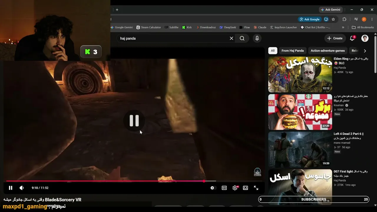This screenshot has width=377, height=212.
Task: Bookmark this page with the star
Action: tap(333, 19)
